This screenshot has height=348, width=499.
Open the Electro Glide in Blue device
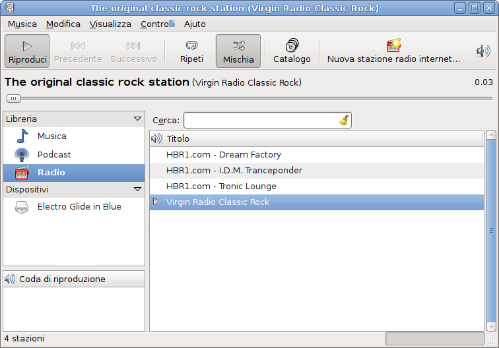[79, 207]
